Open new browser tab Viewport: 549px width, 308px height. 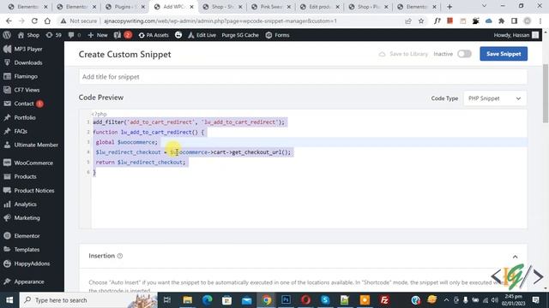point(449,7)
